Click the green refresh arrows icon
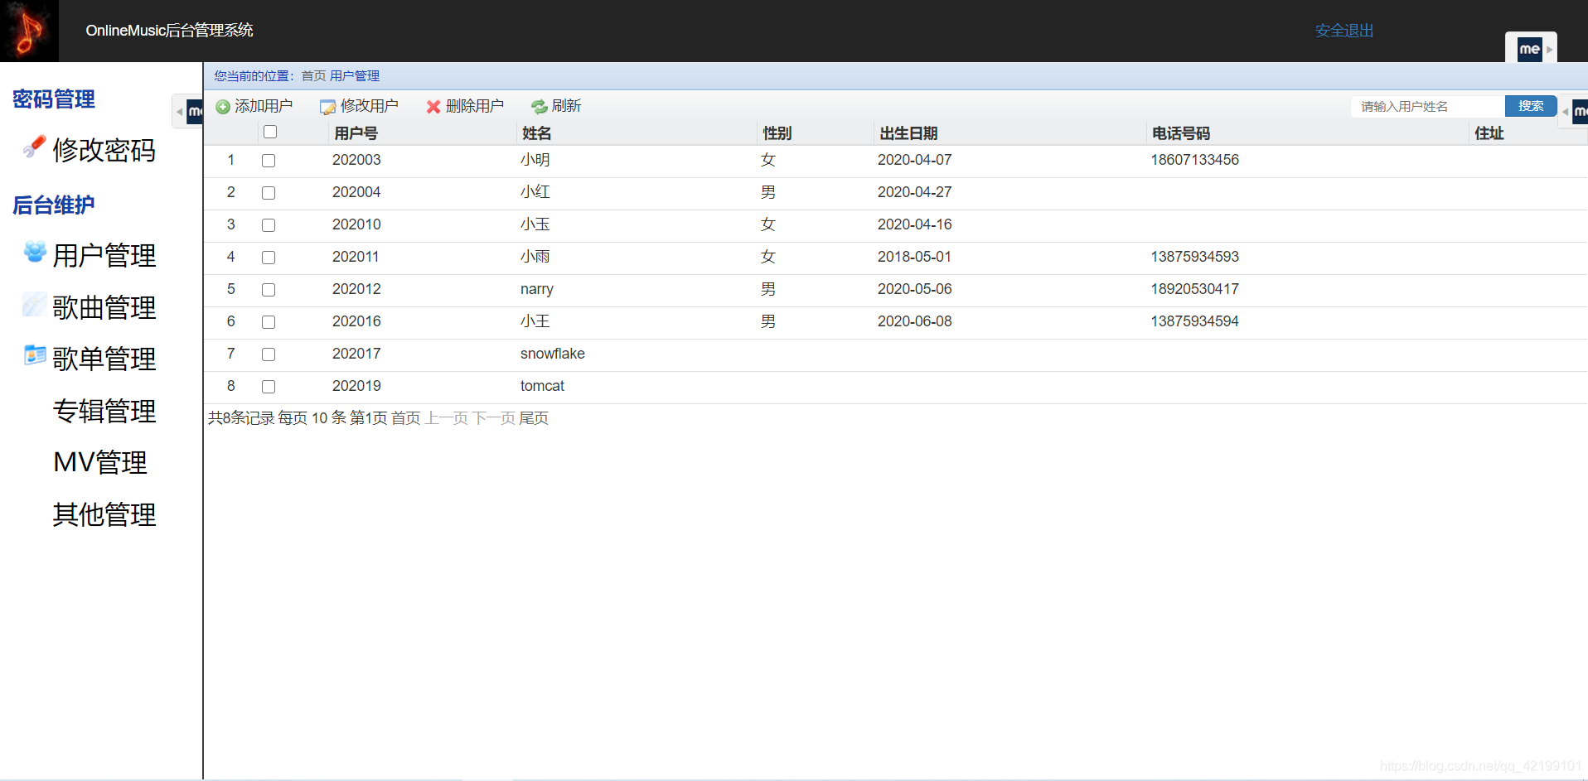This screenshot has width=1588, height=781. click(540, 107)
